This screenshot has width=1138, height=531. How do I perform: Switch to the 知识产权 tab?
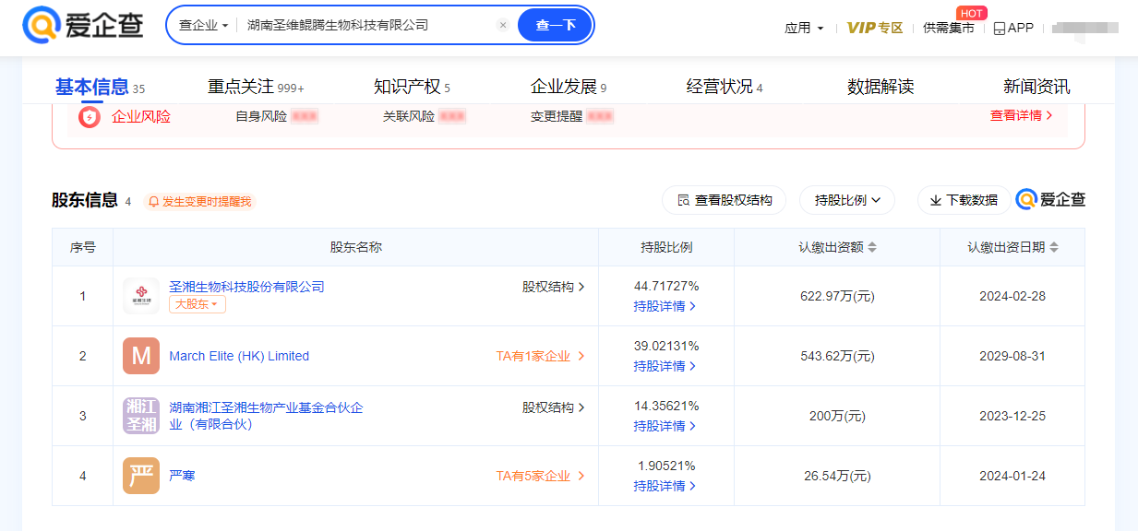tap(412, 87)
